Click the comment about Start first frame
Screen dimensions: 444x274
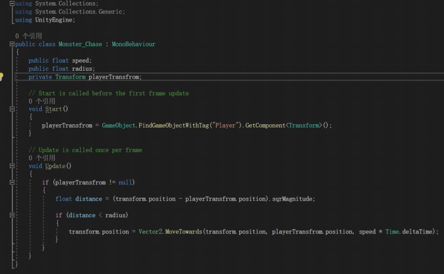108,93
